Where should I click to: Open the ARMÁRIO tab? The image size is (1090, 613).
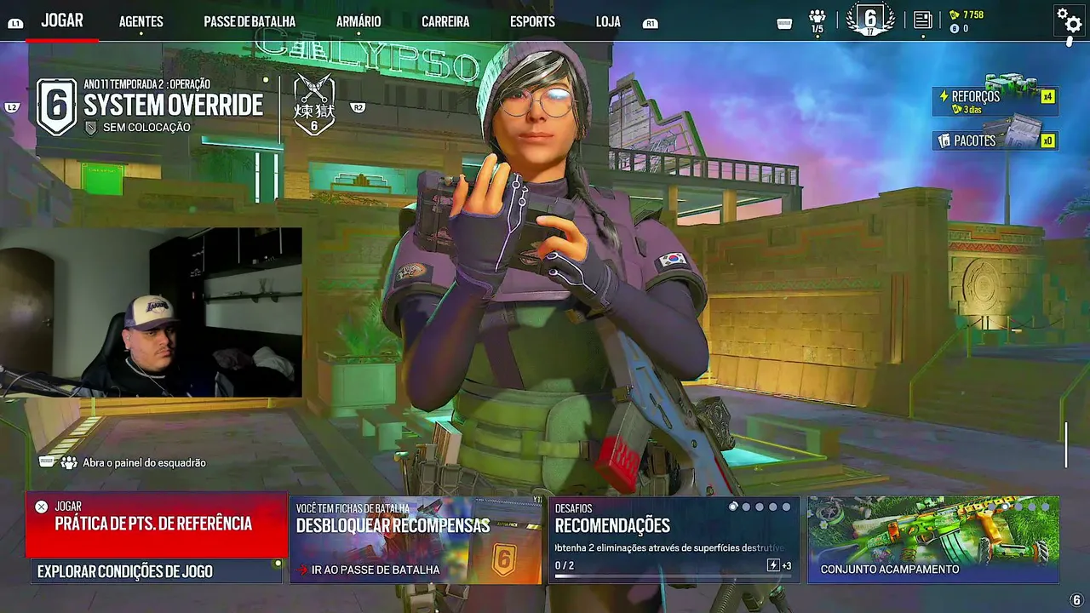point(359,21)
